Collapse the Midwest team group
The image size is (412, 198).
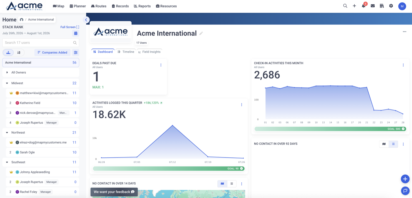pyautogui.click(x=7, y=83)
